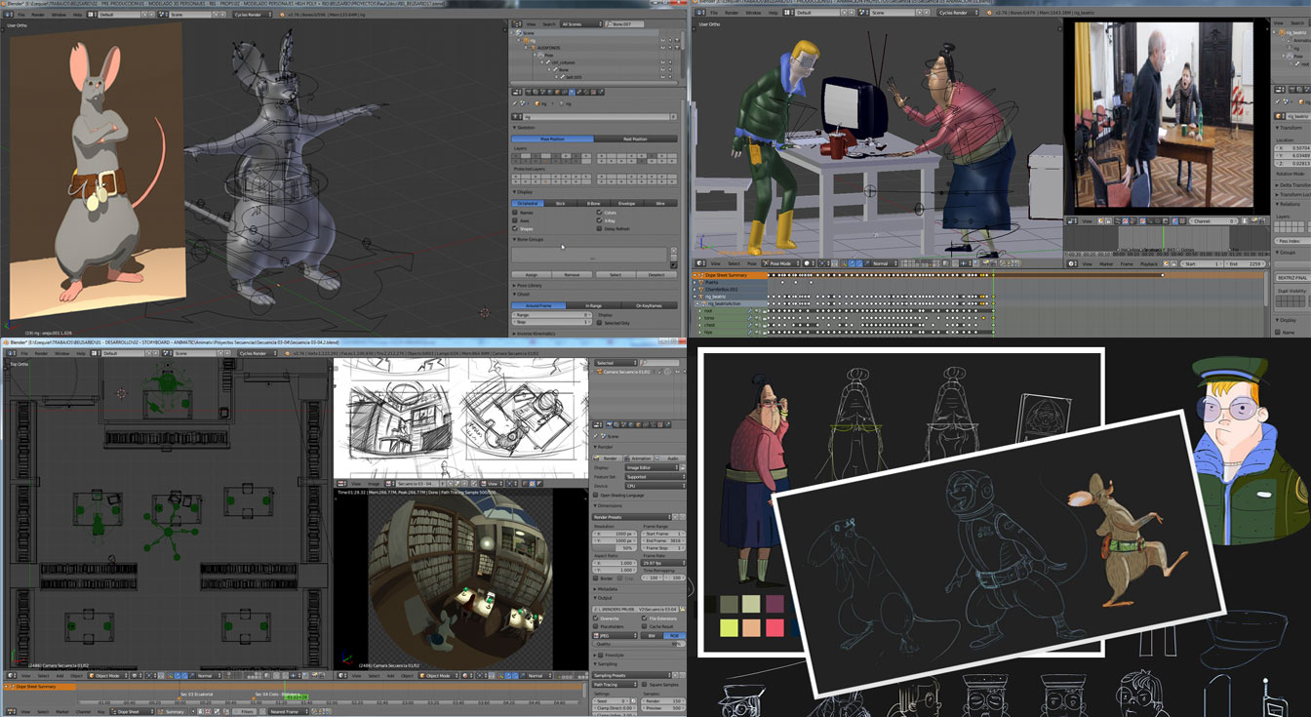This screenshot has width=1311, height=717.
Task: Click the 50% resolution scale slider
Action: tap(615, 548)
